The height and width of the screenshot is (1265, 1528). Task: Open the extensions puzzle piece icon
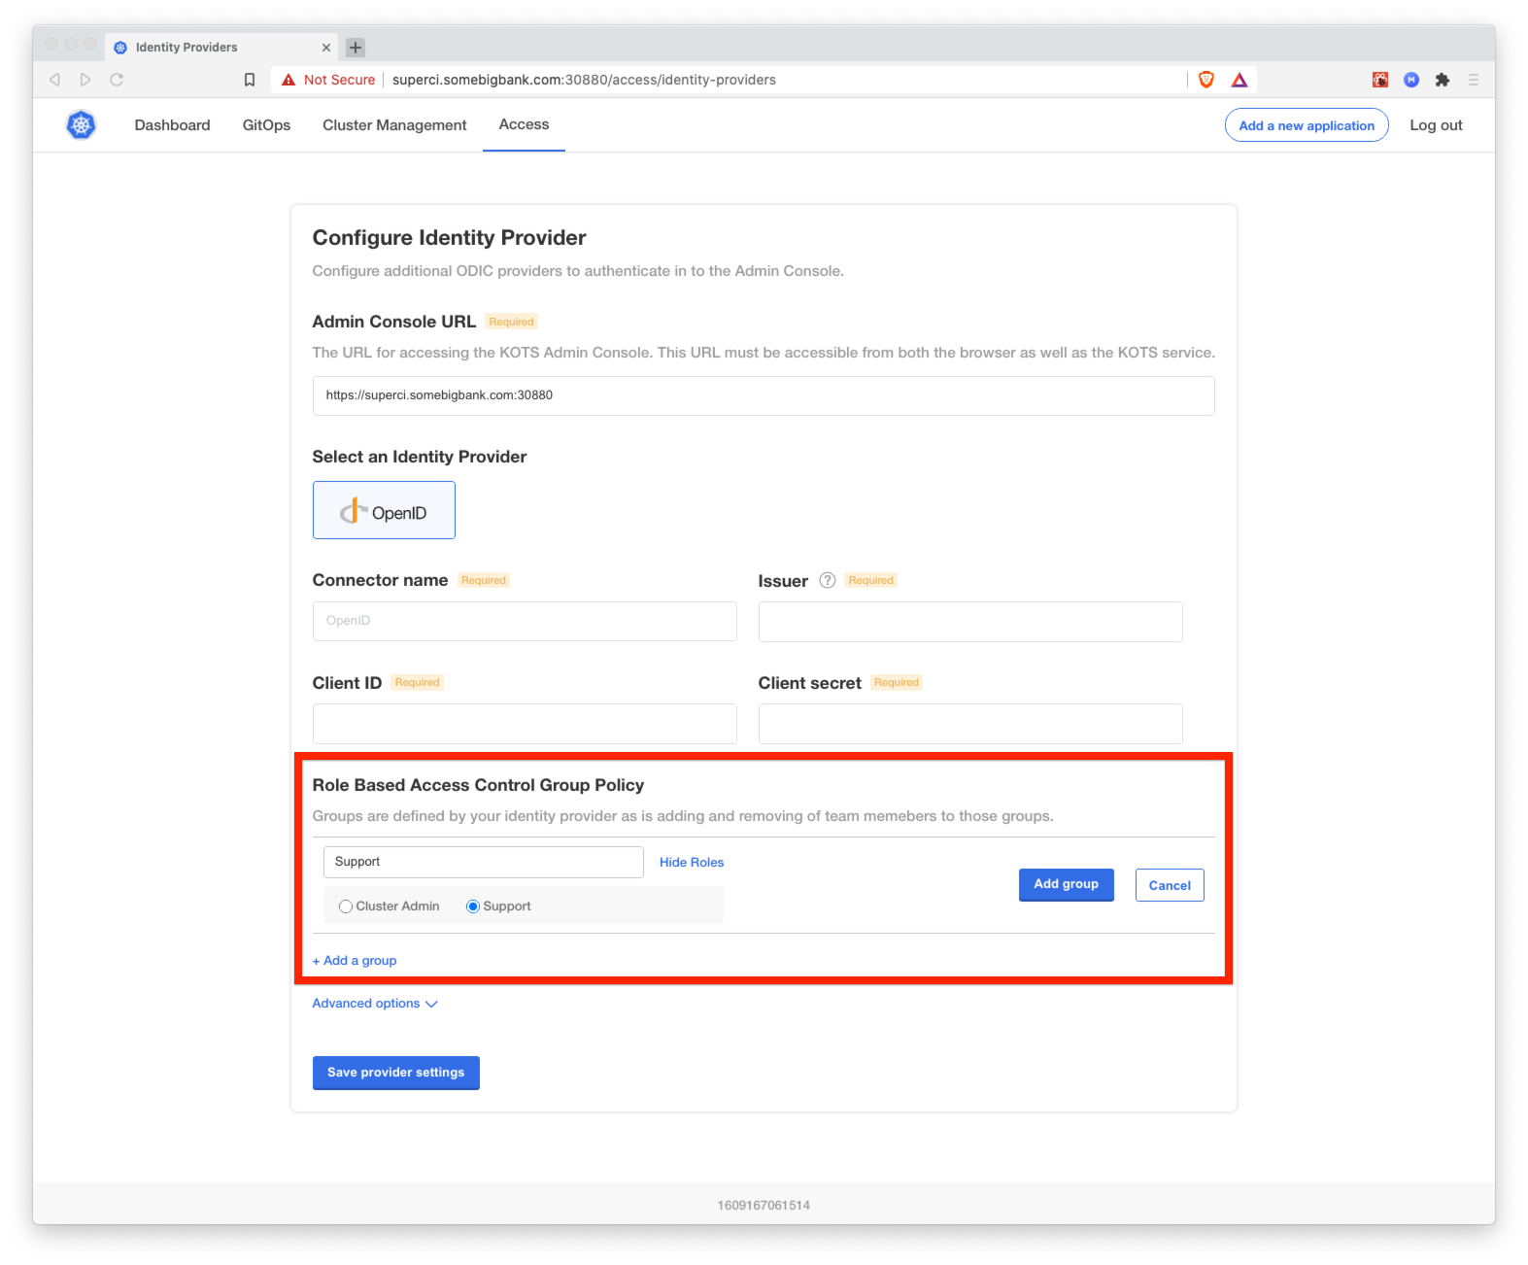(1442, 80)
